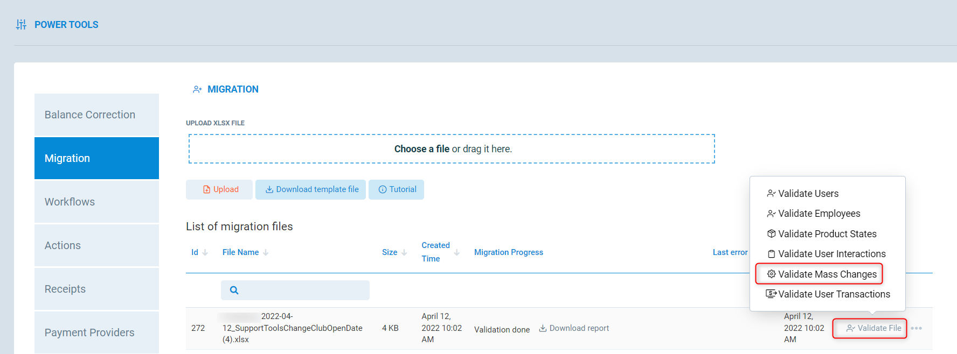This screenshot has width=957, height=354.
Task: Choose Validate Employees option
Action: point(819,214)
